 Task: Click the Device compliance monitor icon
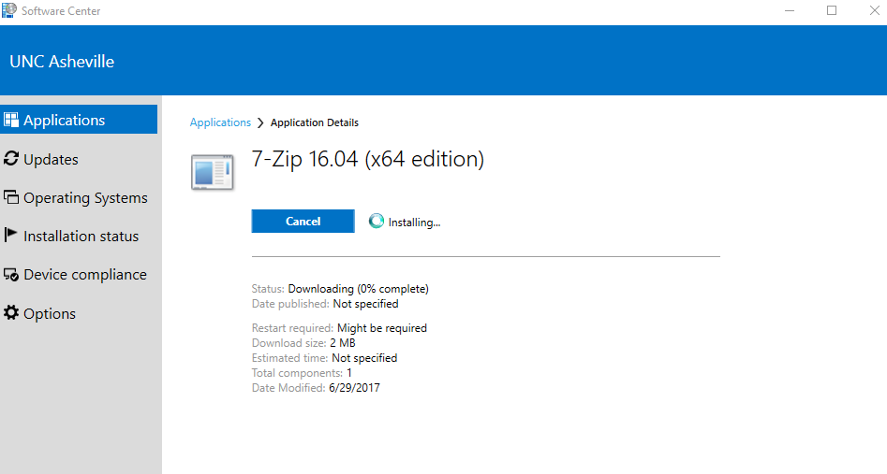11,275
